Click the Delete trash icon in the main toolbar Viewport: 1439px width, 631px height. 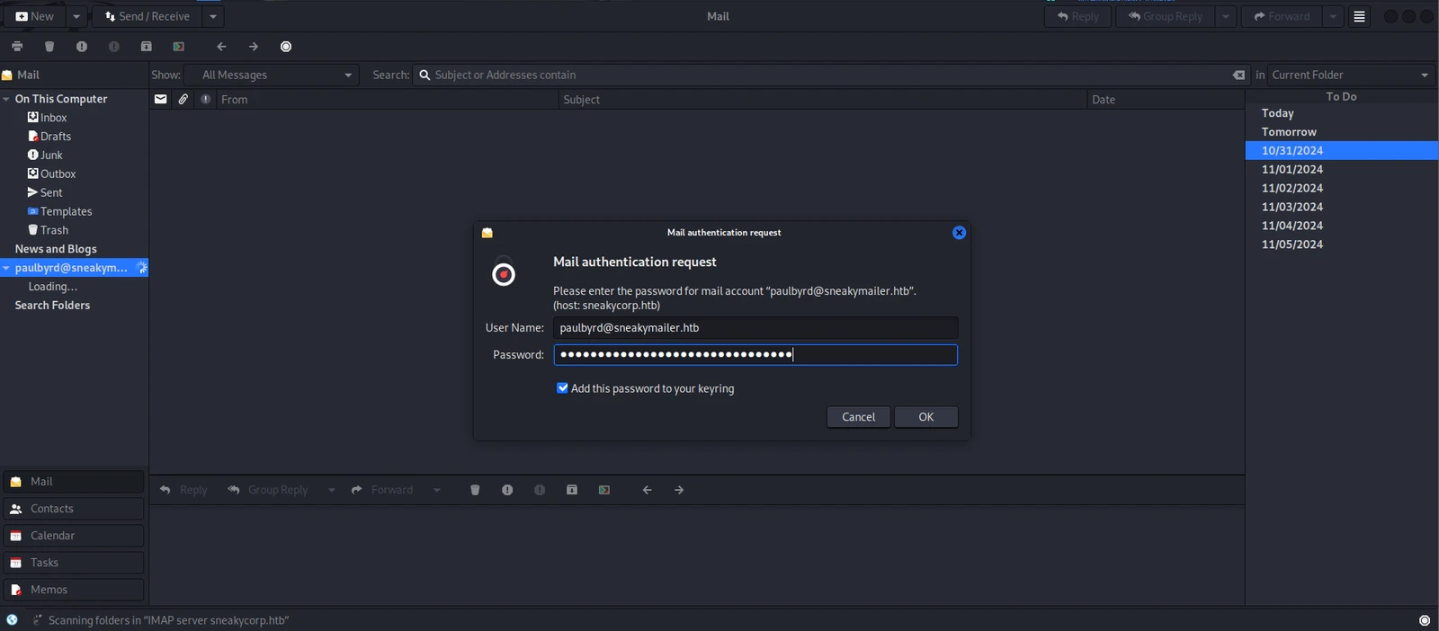coord(49,47)
